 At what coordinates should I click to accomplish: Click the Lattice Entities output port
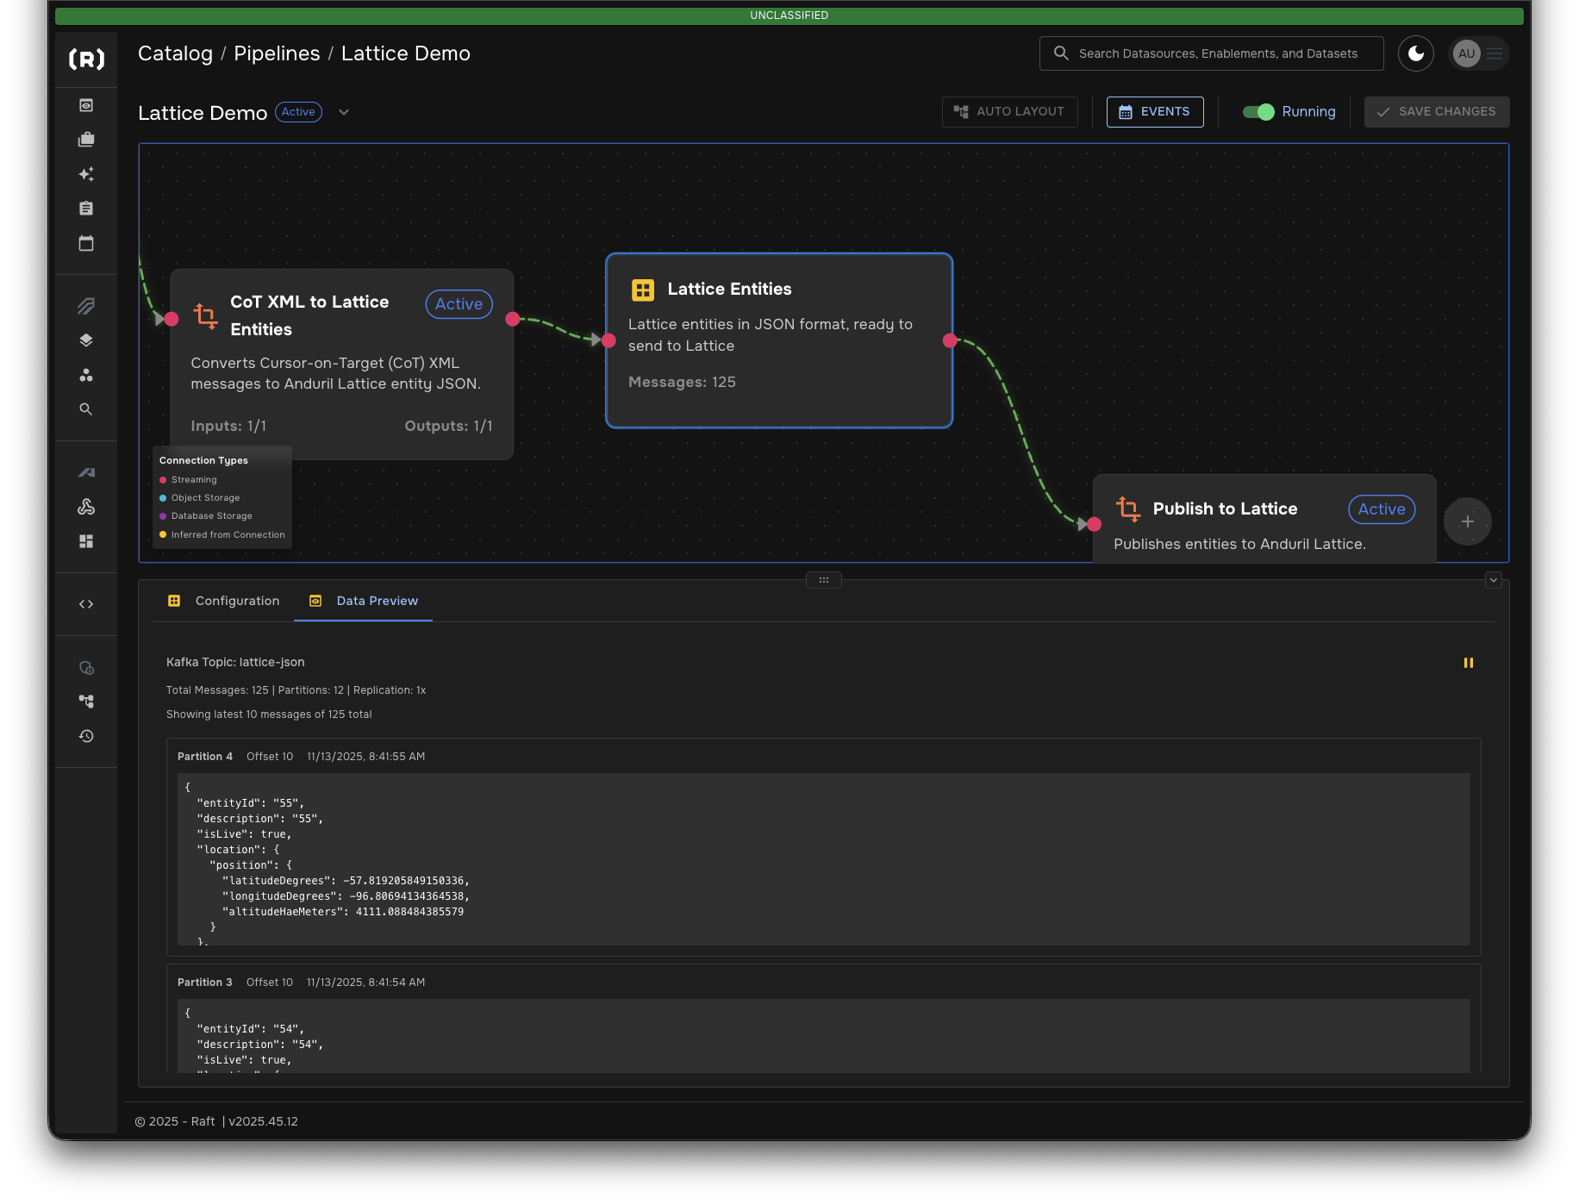[x=950, y=340]
